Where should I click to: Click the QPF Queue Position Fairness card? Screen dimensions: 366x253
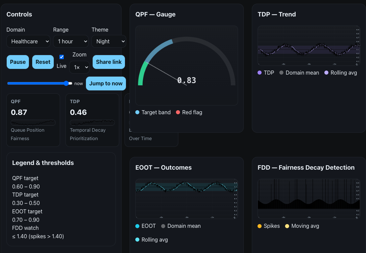coord(33,120)
